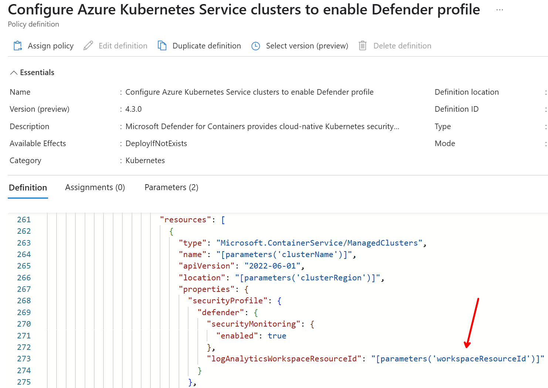The height and width of the screenshot is (388, 548).
Task: Click the Available Effects label
Action: pyautogui.click(x=38, y=144)
